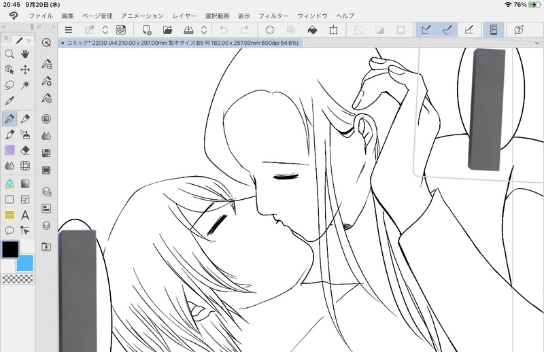The height and width of the screenshot is (352, 544).
Task: Select the Airbrush tool
Action: 25,135
